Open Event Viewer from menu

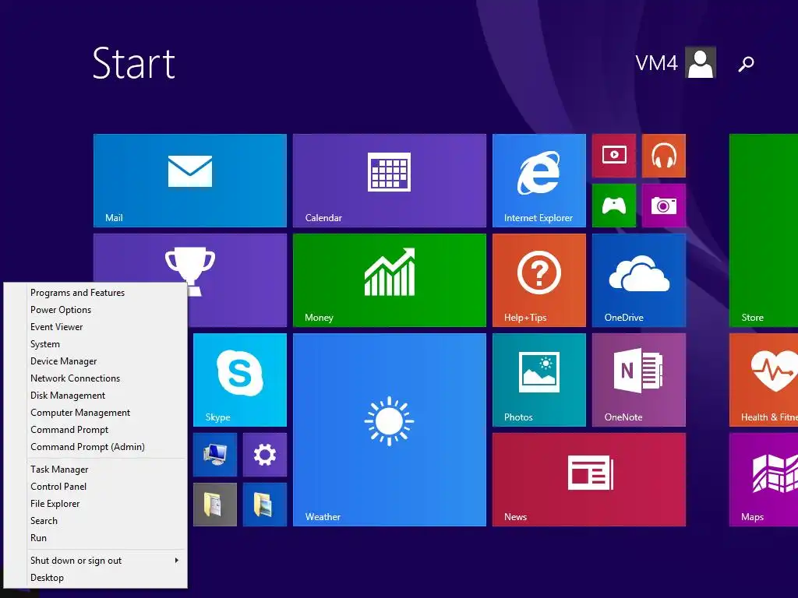96,327
